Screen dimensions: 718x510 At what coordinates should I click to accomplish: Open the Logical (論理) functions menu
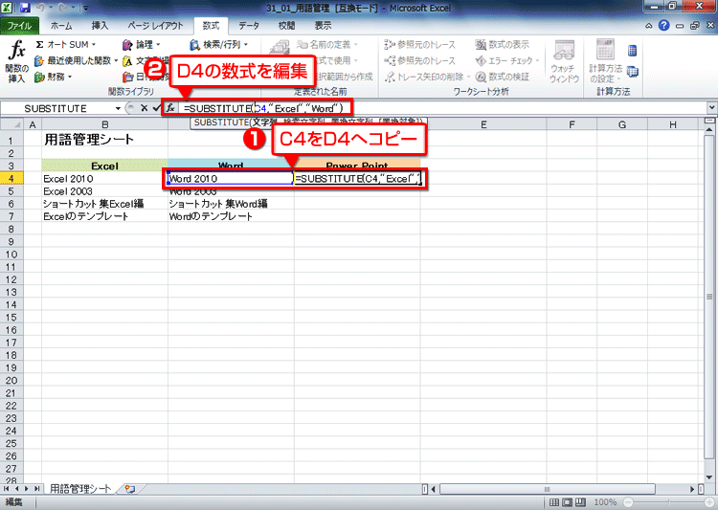[x=141, y=44]
